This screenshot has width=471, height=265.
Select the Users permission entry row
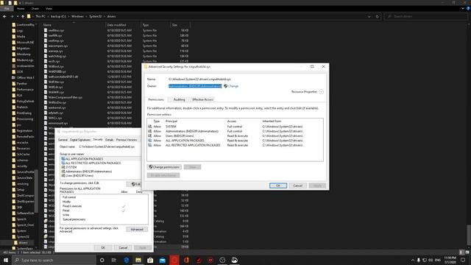click(x=235, y=136)
